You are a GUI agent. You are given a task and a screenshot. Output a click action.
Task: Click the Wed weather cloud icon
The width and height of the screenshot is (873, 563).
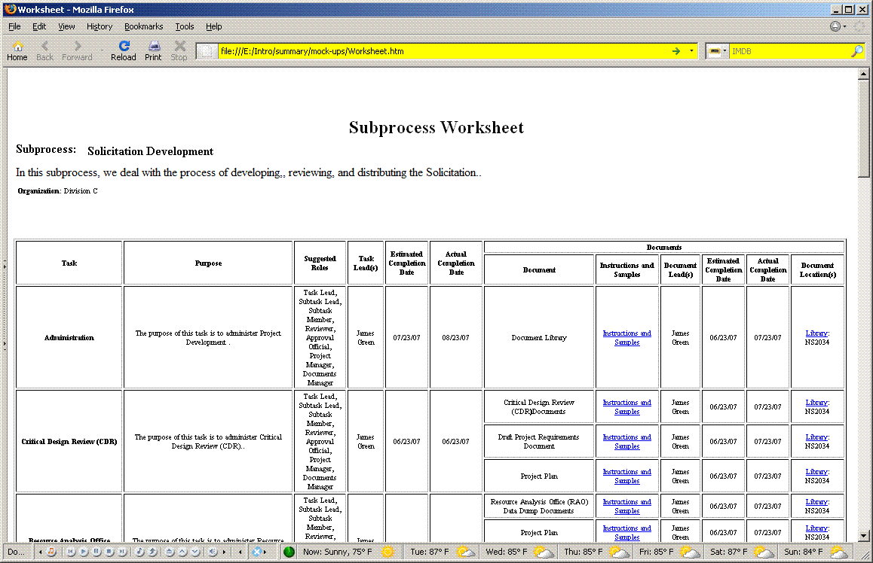544,552
